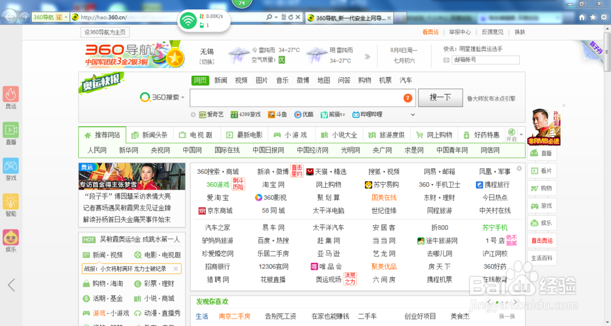Open 智能 lightbulb icon in left sidebar
Screen dimensions: 611x326
[11, 202]
